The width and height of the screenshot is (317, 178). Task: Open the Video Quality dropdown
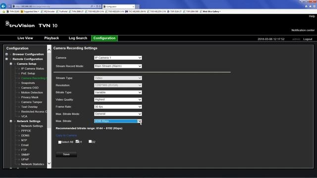[118, 99]
